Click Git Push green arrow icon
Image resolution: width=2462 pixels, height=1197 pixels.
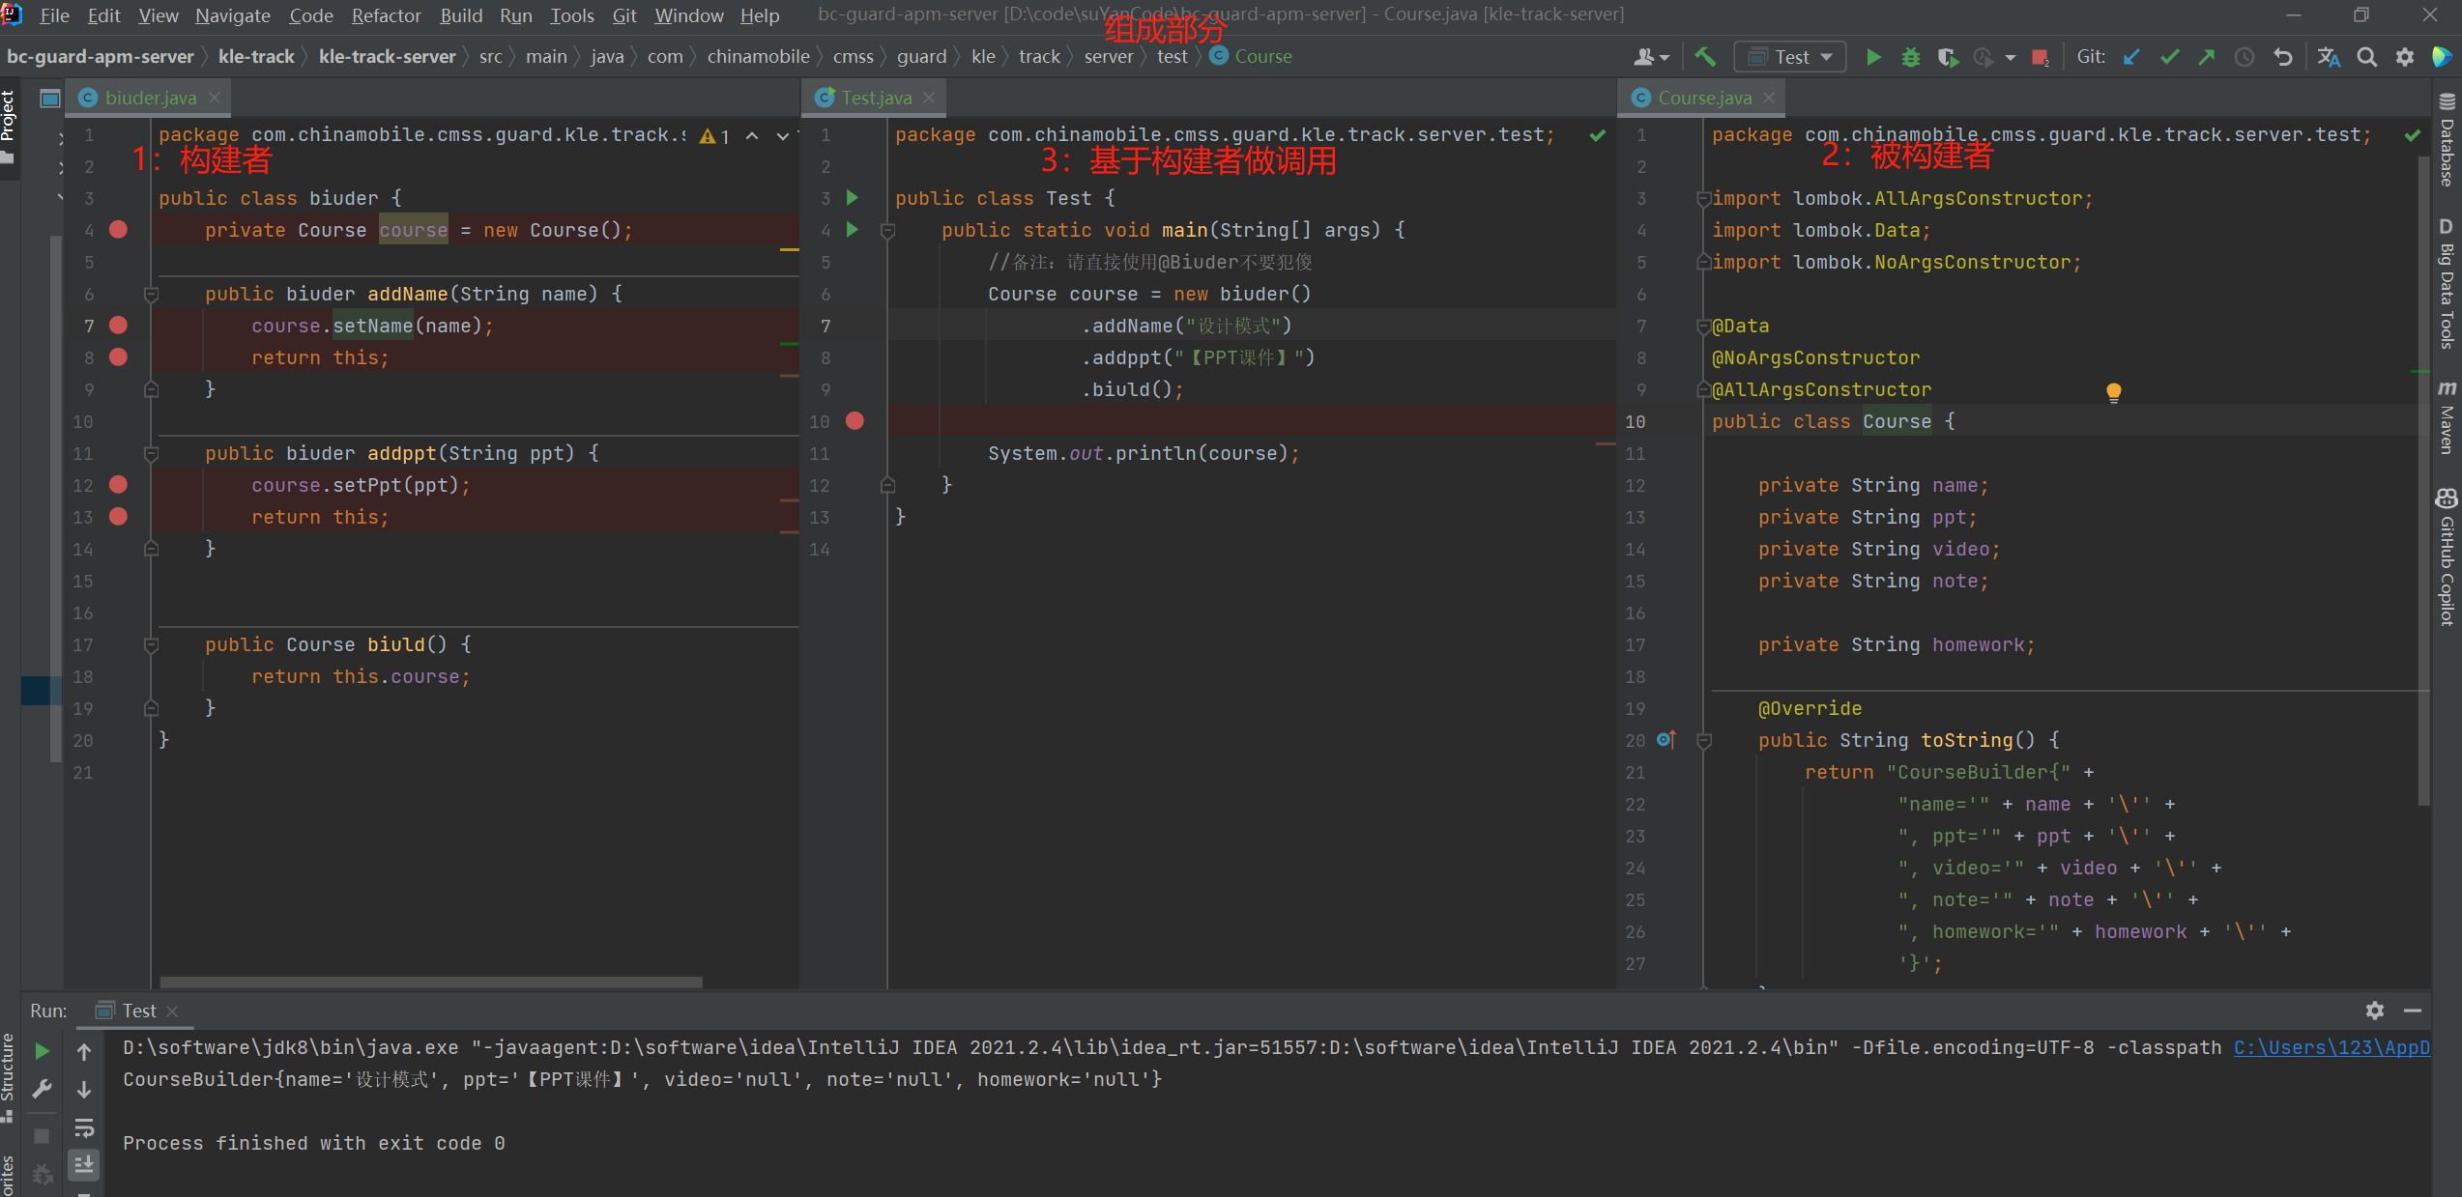tap(2206, 57)
